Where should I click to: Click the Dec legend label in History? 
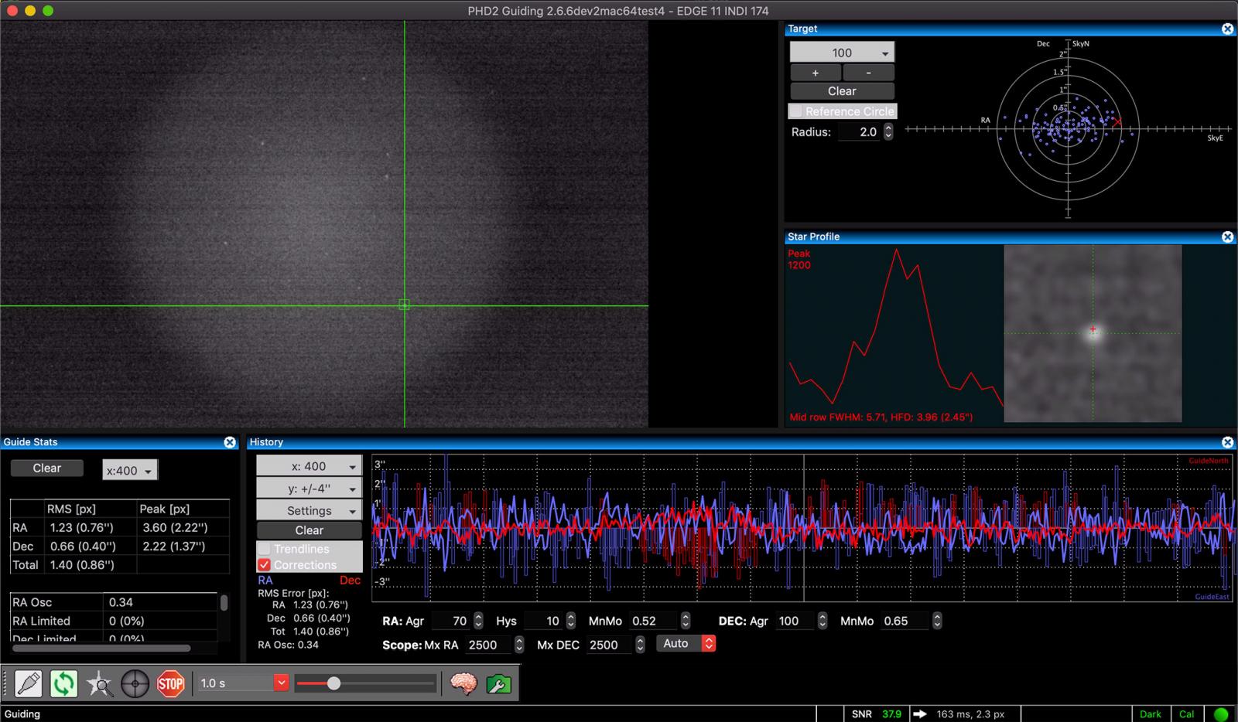(350, 581)
